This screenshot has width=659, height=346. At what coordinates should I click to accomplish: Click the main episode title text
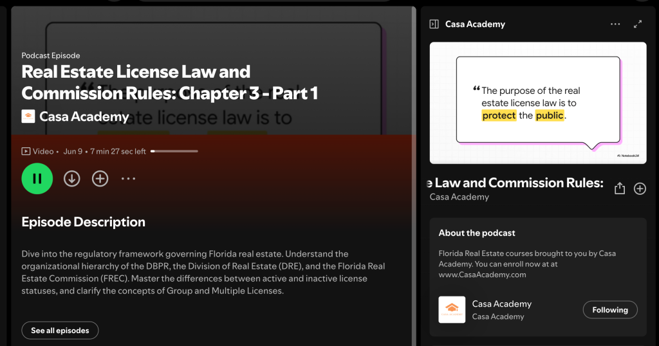169,82
